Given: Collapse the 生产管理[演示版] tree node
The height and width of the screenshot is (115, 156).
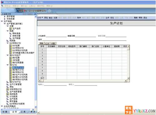Looking at the screenshot, I should 5,24.
